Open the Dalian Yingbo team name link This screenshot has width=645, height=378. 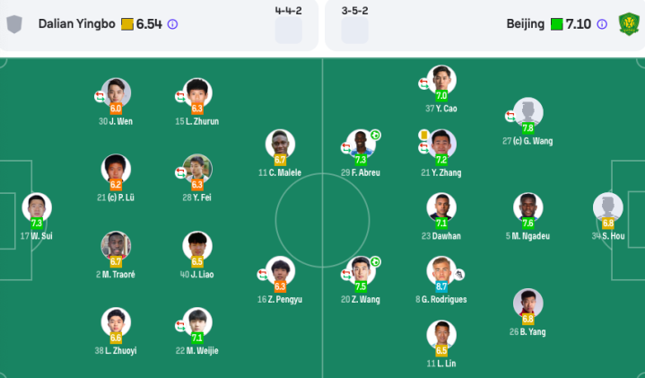click(x=77, y=24)
